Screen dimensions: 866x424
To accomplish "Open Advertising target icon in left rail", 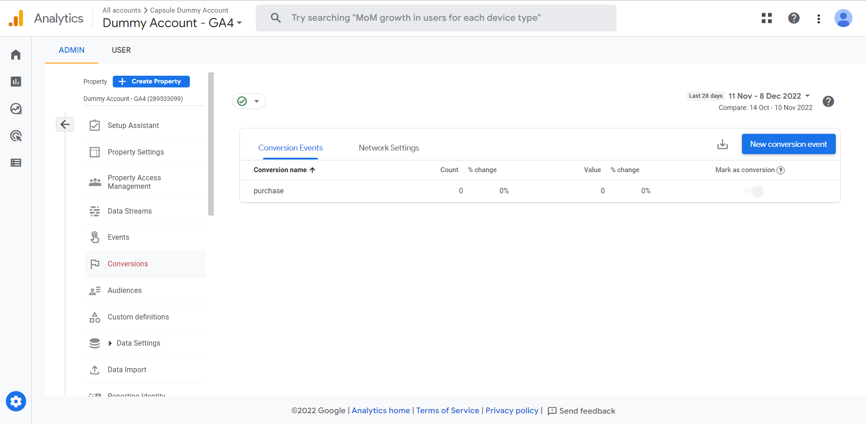I will click(16, 136).
